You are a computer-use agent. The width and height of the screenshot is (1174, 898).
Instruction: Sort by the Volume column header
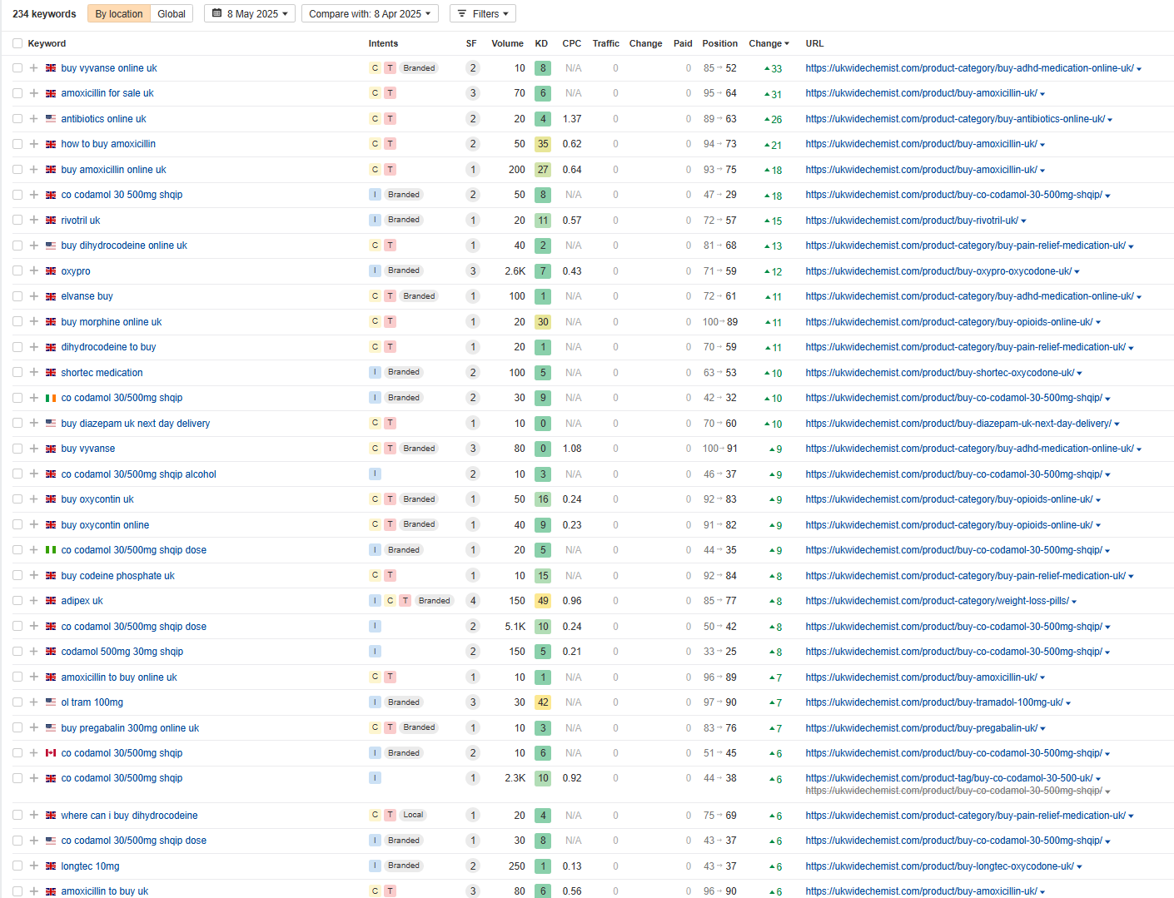(507, 43)
